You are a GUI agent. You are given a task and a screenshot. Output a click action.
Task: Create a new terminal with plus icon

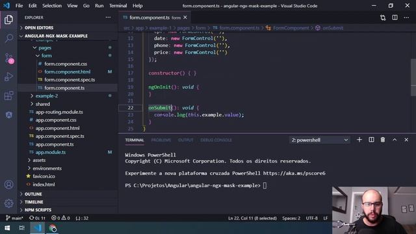click(359, 140)
